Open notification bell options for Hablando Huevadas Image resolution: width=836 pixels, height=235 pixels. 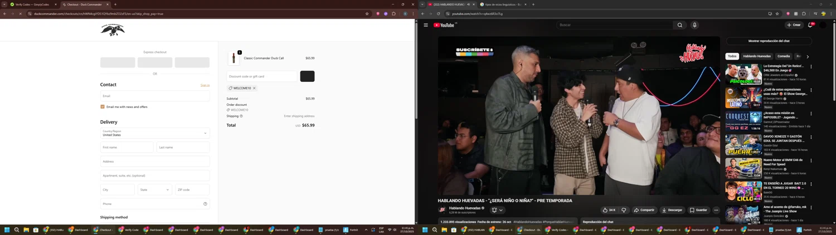[x=497, y=210]
